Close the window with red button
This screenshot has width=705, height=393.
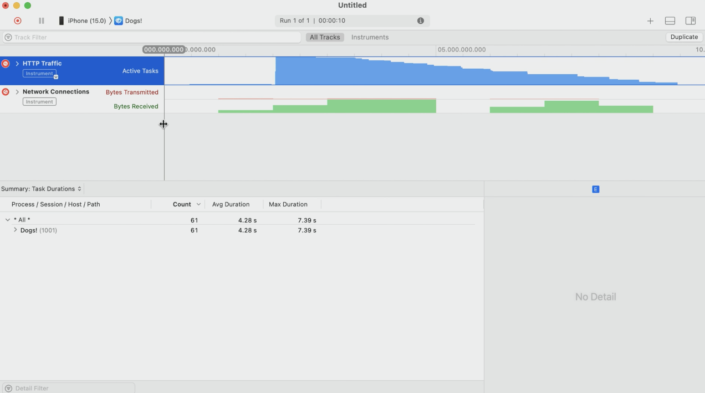(6, 5)
